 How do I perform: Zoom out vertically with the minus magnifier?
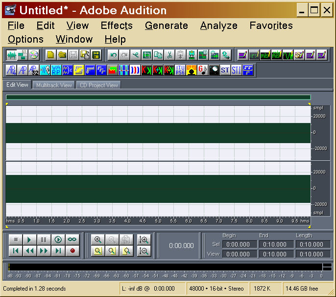tap(144, 250)
